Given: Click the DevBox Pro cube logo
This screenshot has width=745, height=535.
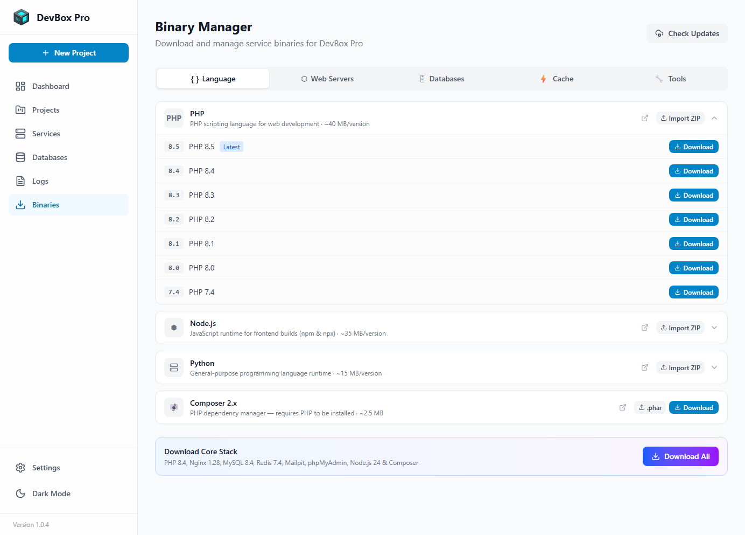Looking at the screenshot, I should tap(21, 17).
